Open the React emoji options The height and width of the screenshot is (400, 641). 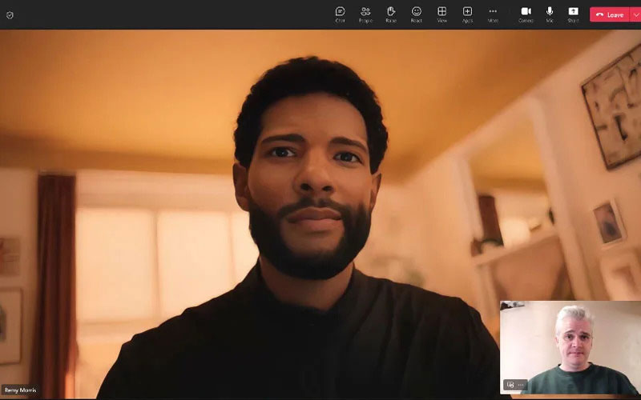(x=416, y=14)
